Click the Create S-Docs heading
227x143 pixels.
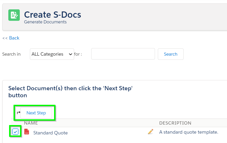point(53,15)
